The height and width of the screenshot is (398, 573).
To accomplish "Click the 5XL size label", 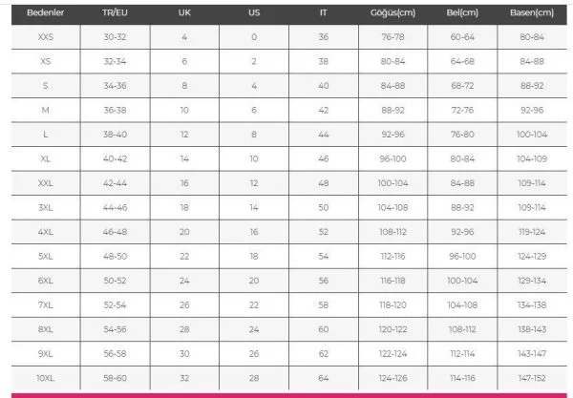I will click(45, 257).
